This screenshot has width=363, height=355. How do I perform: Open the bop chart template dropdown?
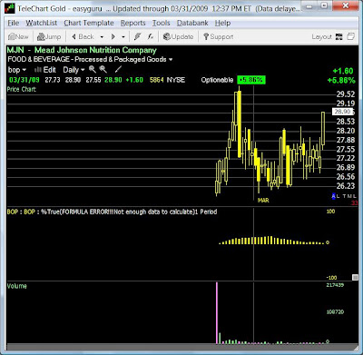17,70
